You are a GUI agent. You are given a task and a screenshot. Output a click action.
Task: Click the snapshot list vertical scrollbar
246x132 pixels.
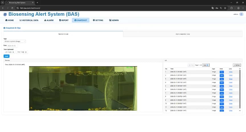tap(240, 89)
